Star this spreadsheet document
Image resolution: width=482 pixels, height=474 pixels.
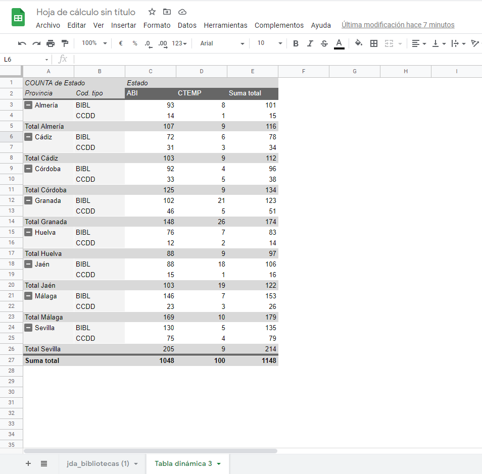152,12
